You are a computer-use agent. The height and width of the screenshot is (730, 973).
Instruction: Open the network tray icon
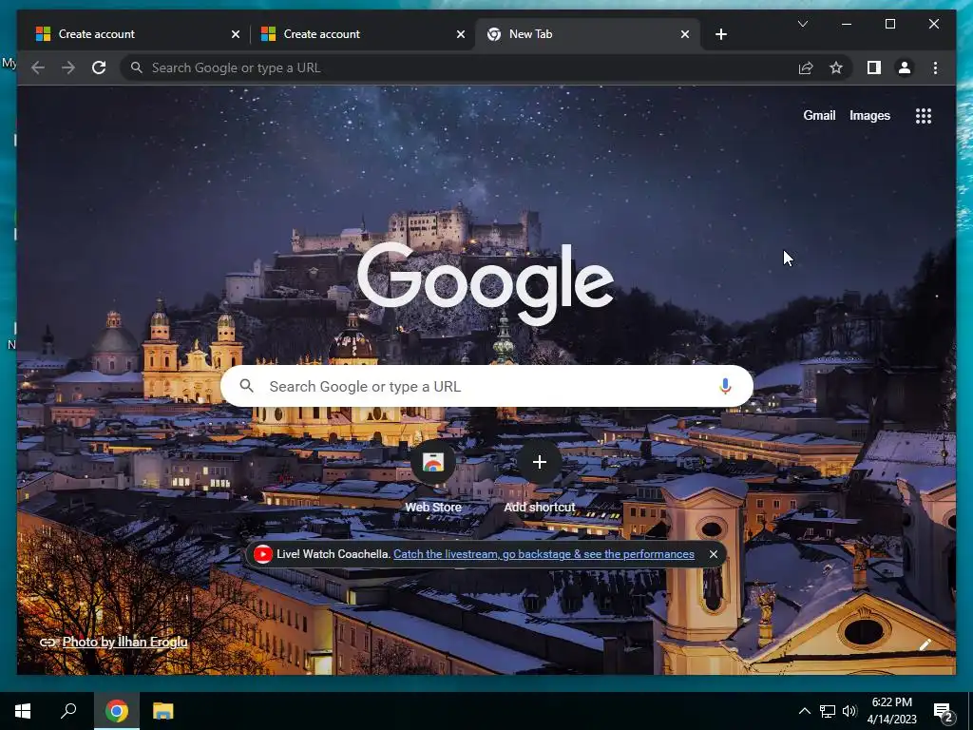click(x=828, y=711)
